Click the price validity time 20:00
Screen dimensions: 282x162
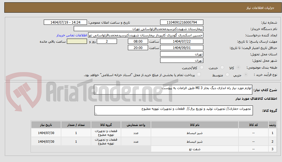pos(138,48)
